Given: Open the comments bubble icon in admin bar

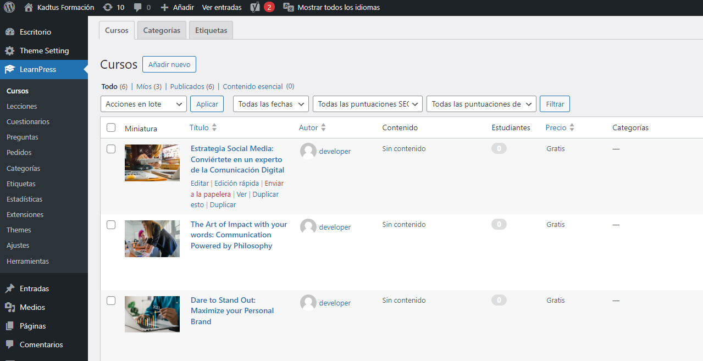Looking at the screenshot, I should pyautogui.click(x=138, y=8).
